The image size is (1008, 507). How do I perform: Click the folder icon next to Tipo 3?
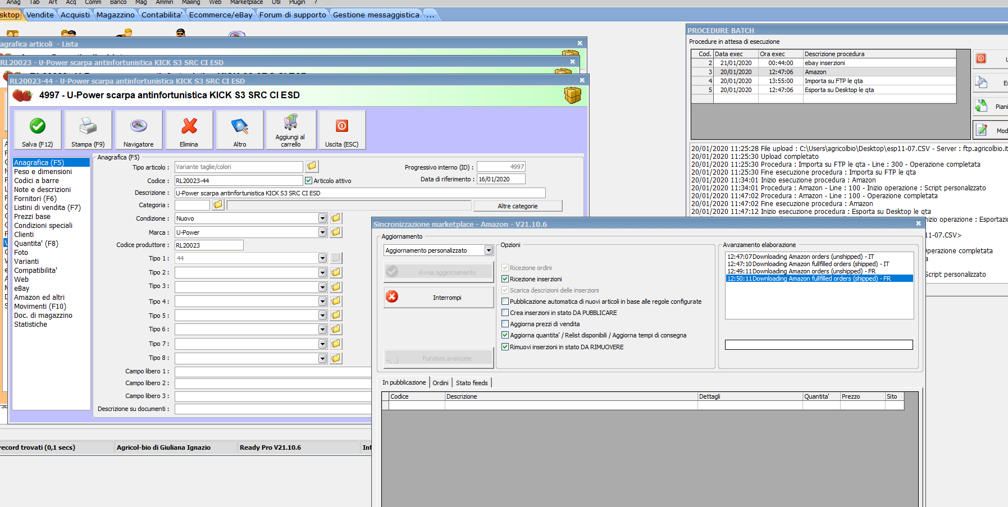(x=336, y=287)
